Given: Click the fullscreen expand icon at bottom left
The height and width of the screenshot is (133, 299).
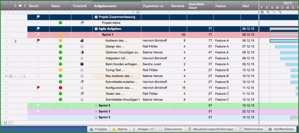Looking at the screenshot, I should click(5, 123).
